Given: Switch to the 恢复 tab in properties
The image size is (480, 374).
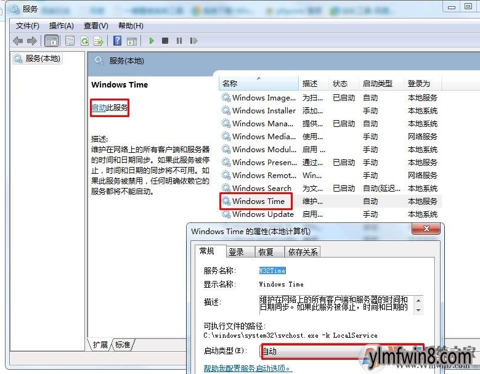Looking at the screenshot, I should [x=270, y=252].
